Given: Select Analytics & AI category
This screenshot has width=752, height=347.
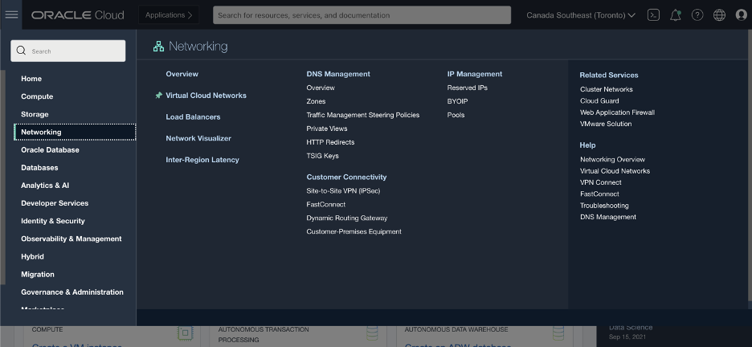Looking at the screenshot, I should coord(45,185).
